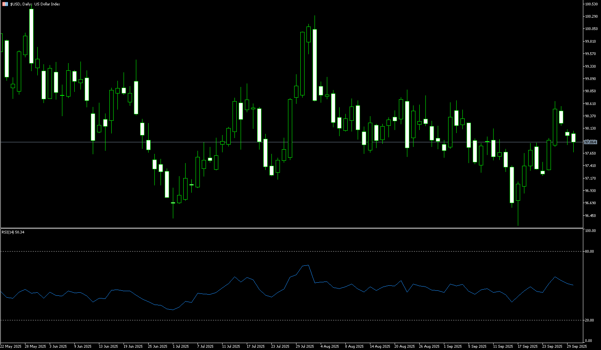This screenshot has height=350, width=601.
Task: Click the RSI 0.00 scale label
Action: coord(588,341)
